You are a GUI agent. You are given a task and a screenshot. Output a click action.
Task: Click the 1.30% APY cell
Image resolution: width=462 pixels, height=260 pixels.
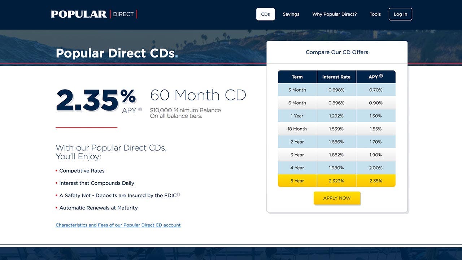point(376,116)
